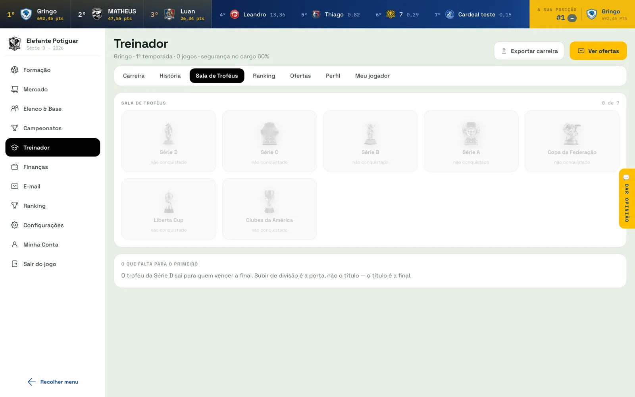635x397 pixels.
Task: Click the Elenco & Base people icon
Action: (15, 108)
